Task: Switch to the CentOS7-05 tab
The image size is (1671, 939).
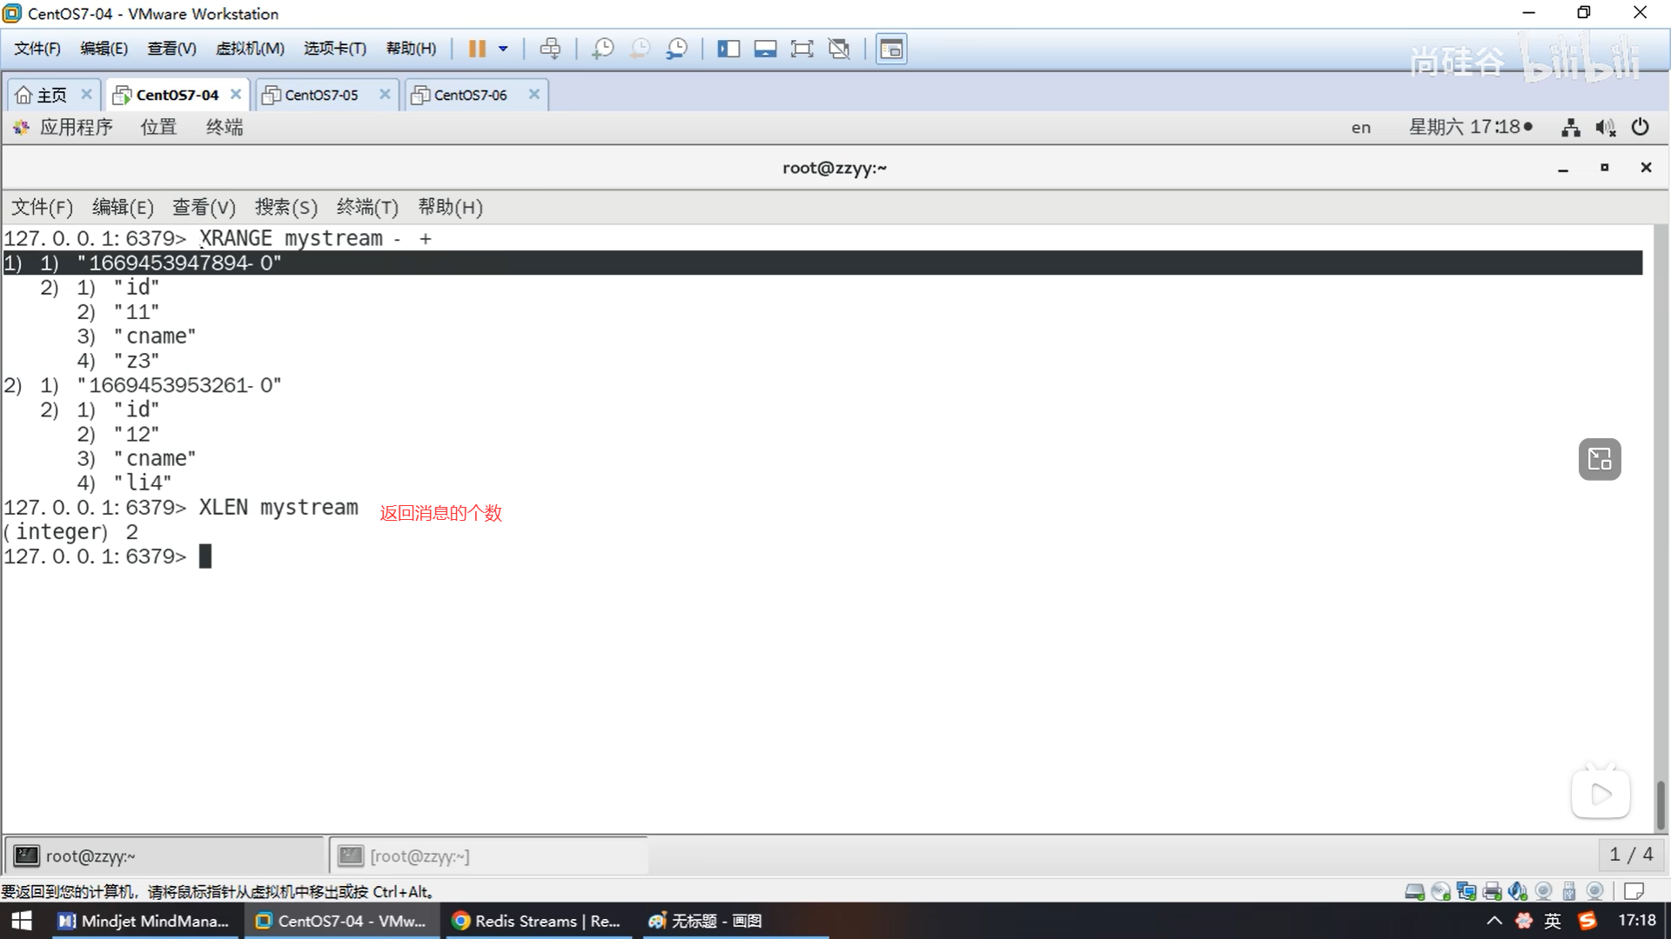Action: (x=321, y=95)
